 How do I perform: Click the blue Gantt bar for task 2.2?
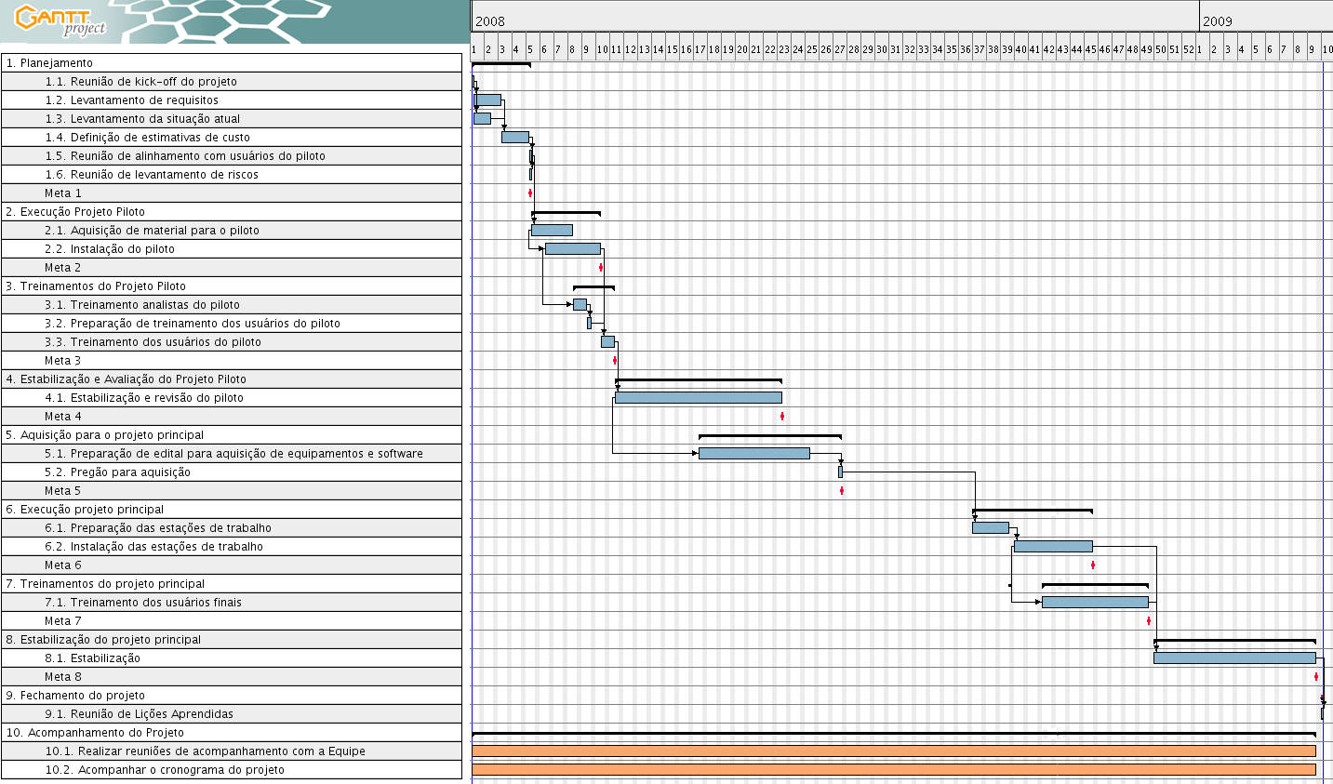point(573,249)
